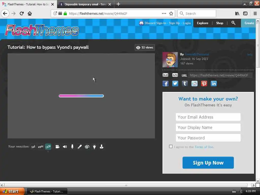
Task: Click the Sign Up Now button
Action: (x=208, y=163)
